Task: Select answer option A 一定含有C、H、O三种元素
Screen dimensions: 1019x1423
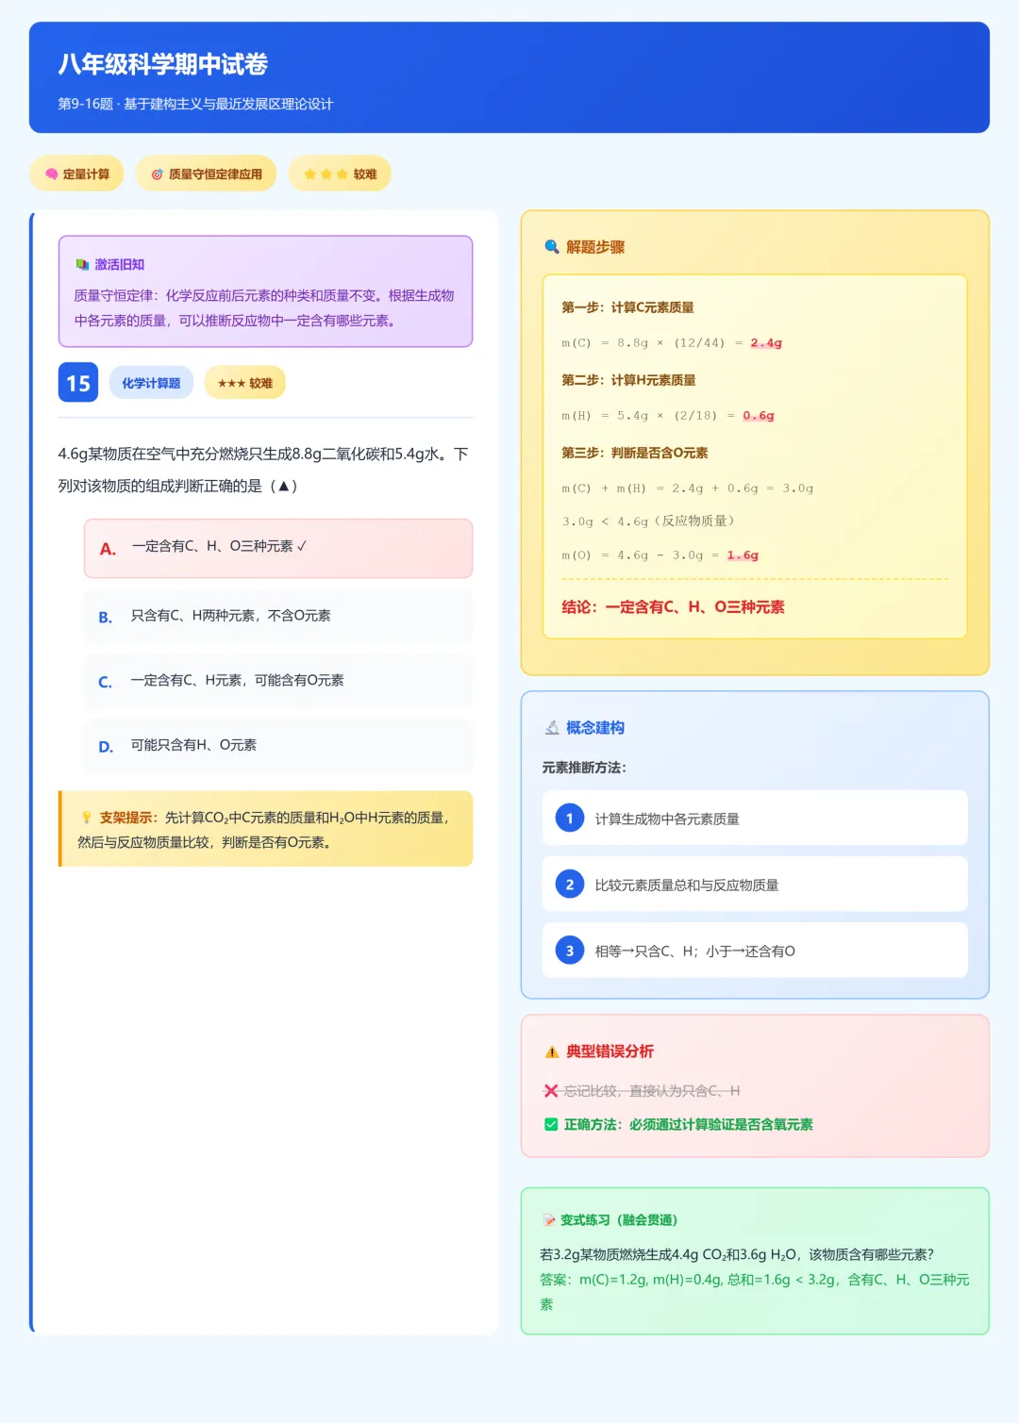Action: (277, 548)
